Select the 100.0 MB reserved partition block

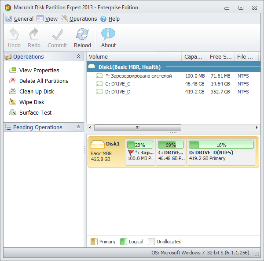140,152
